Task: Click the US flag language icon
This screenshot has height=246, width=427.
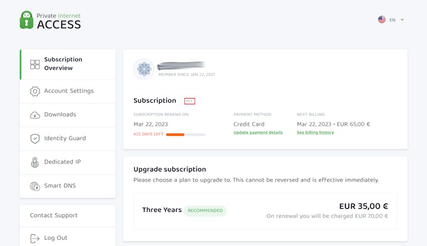Action: point(382,20)
